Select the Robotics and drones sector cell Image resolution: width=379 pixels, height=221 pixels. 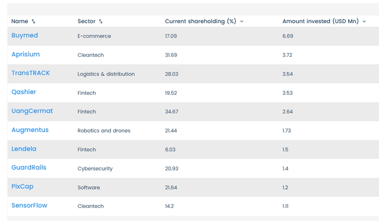[104, 130]
